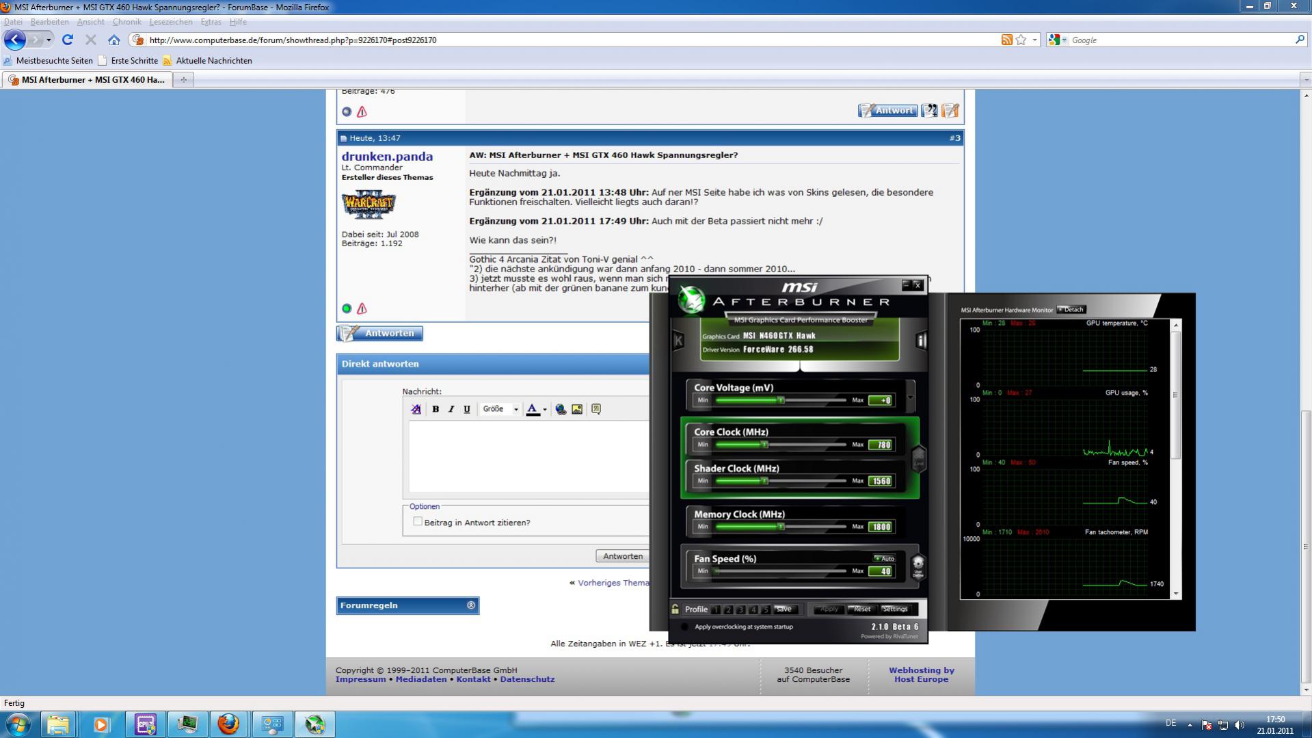The image size is (1312, 738).
Task: Click the Afterburner Kombustor K button
Action: 678,340
